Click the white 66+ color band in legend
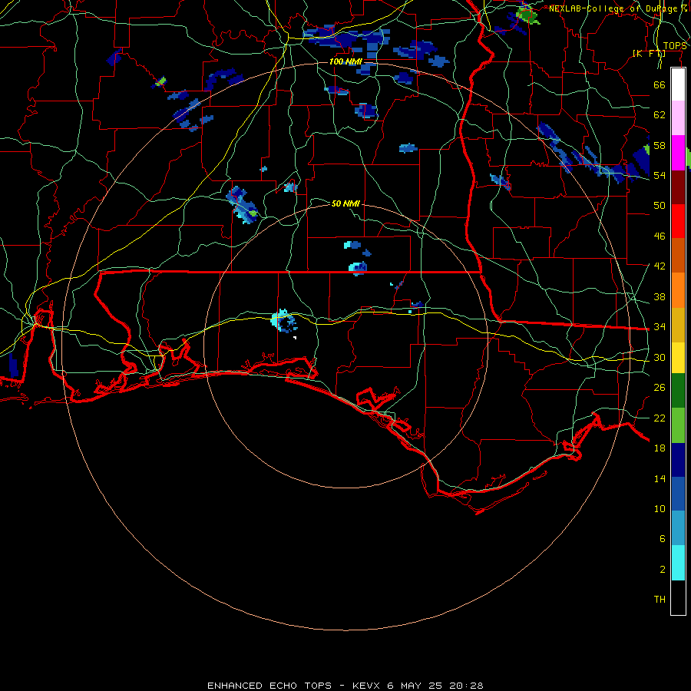This screenshot has width=691, height=691. click(678, 84)
